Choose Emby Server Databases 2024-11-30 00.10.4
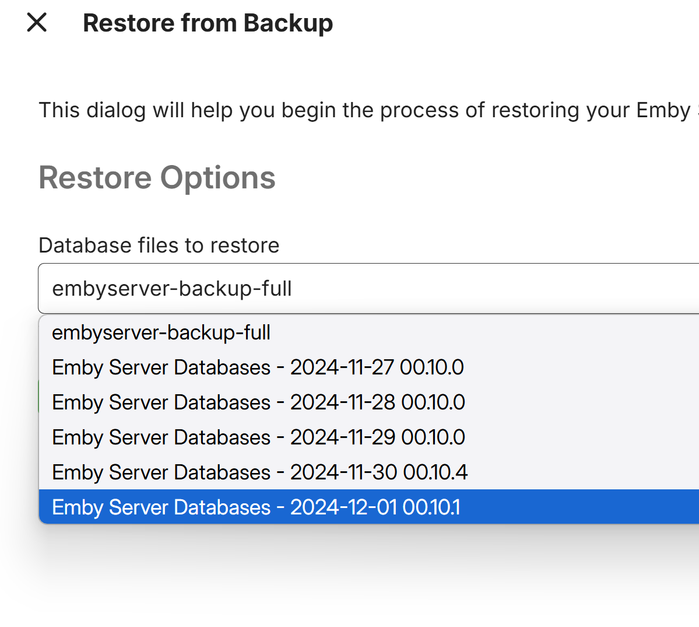 [259, 472]
